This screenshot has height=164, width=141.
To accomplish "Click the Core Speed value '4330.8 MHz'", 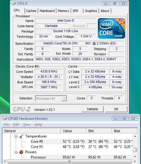I will (49, 71).
